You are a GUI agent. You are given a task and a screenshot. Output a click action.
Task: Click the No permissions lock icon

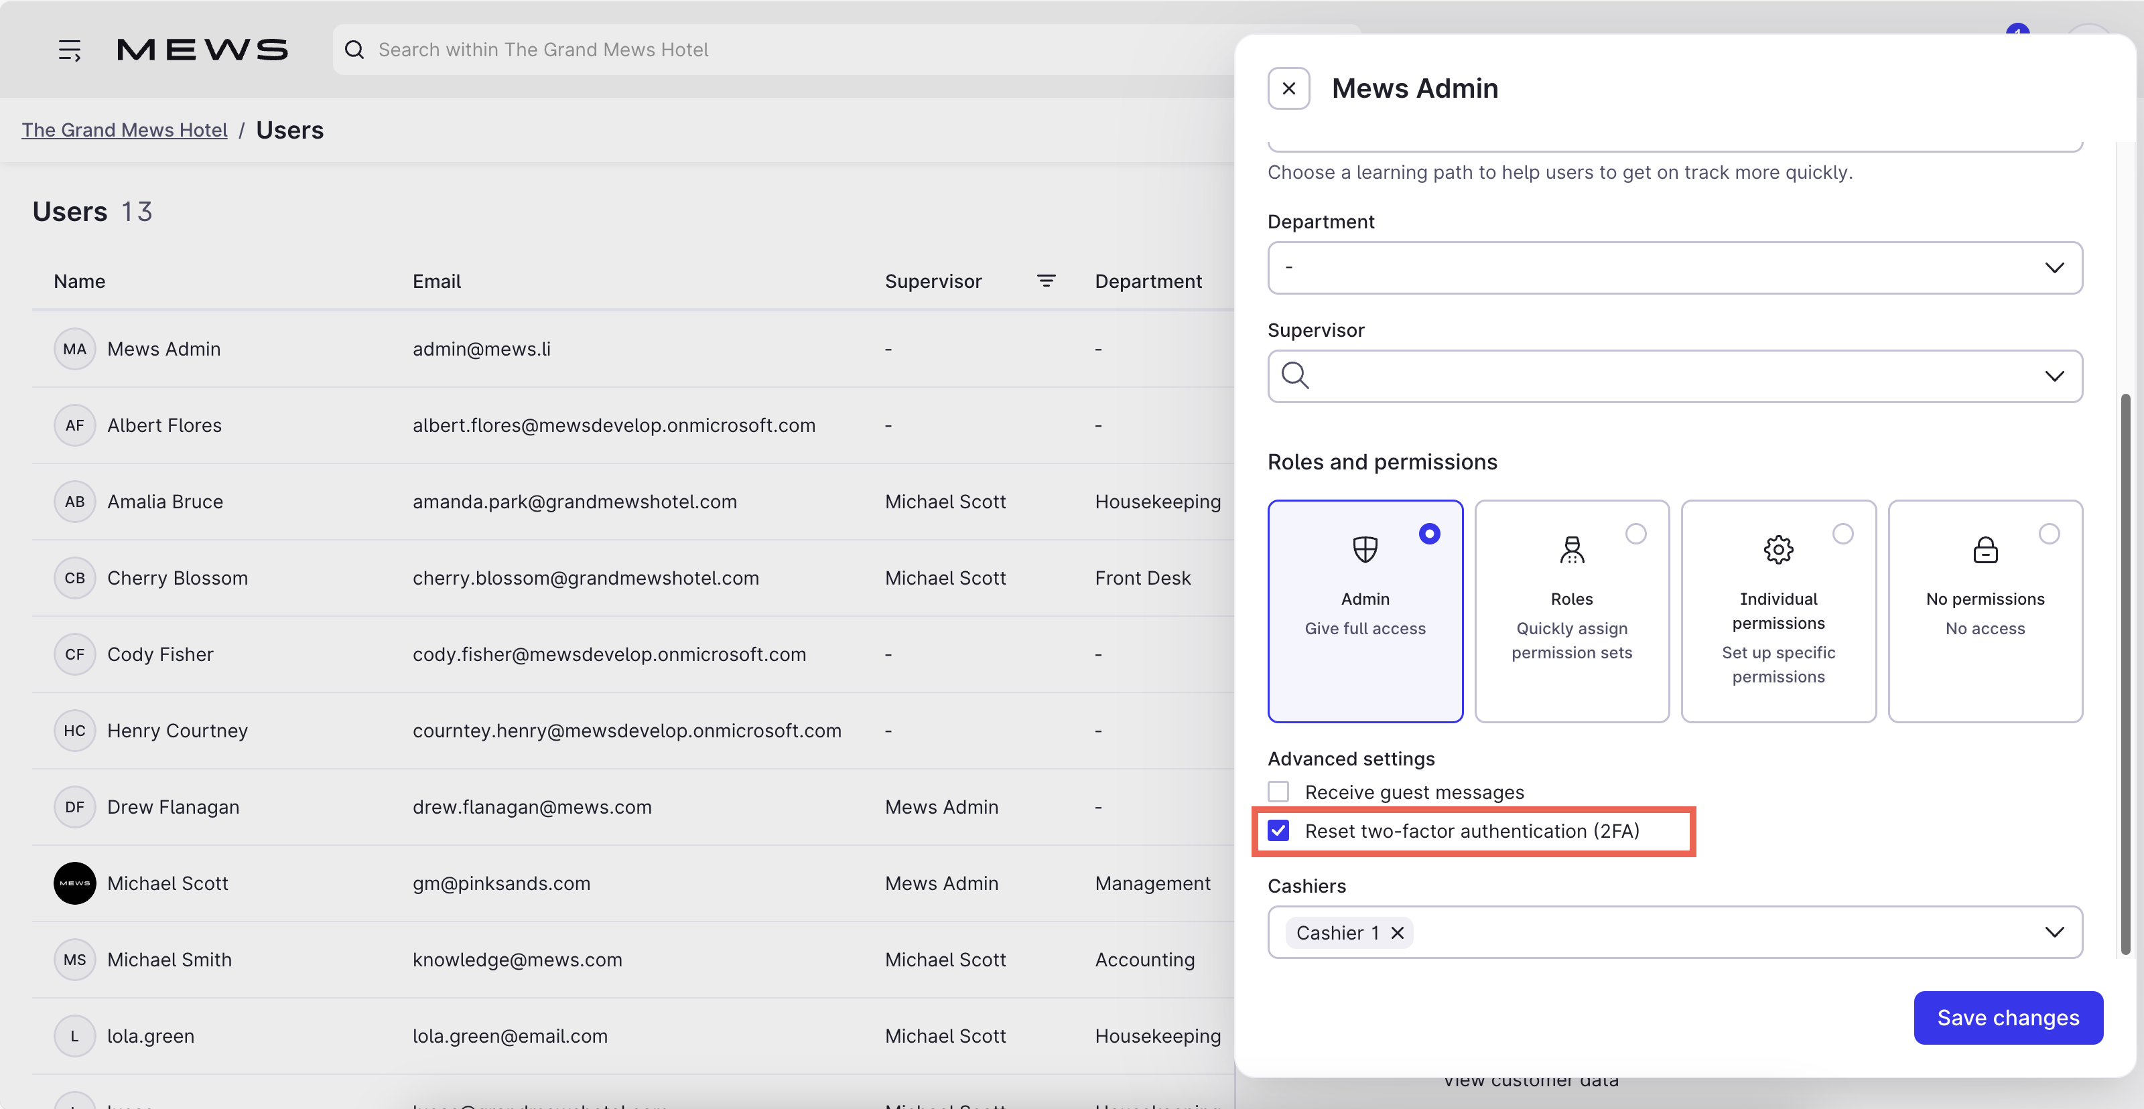tap(1985, 549)
